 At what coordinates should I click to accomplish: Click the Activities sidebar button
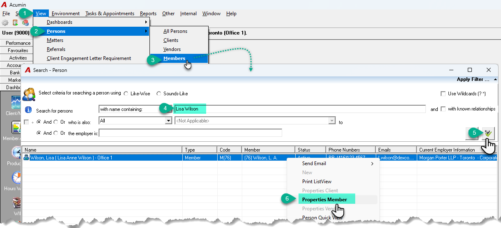(18, 58)
